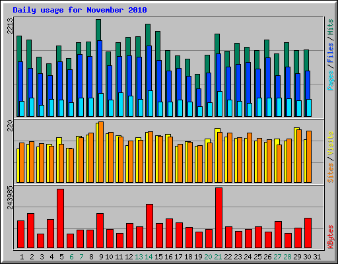Click green weekend day label 27

click(277, 257)
